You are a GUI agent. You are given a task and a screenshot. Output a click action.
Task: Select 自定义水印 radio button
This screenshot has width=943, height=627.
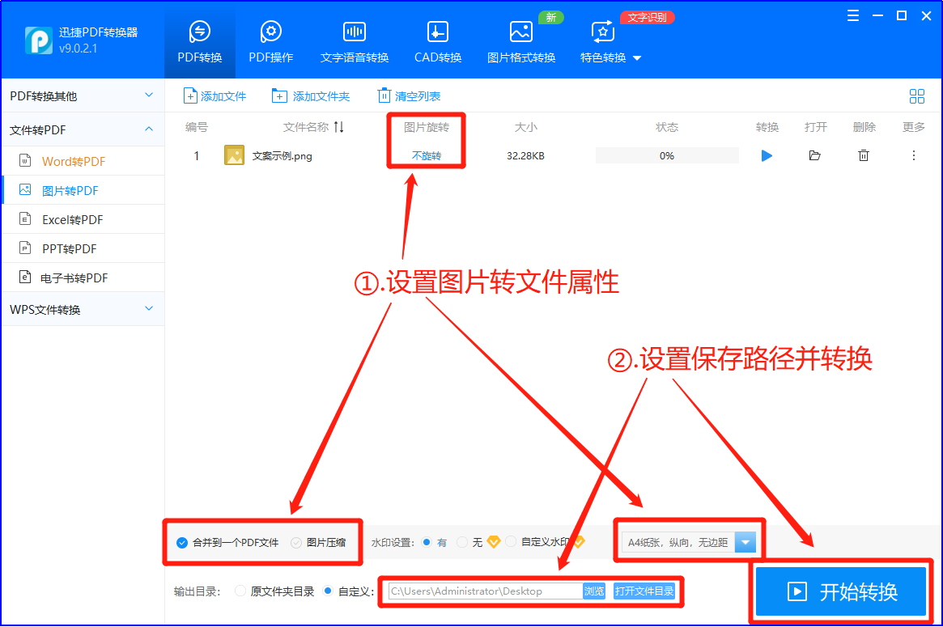point(511,541)
